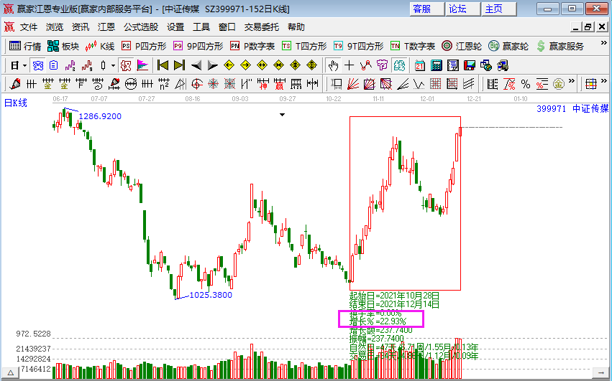Viewport: 612px width, 381px height.
Task: Select the red pencil drawing tool
Action: pos(15,84)
